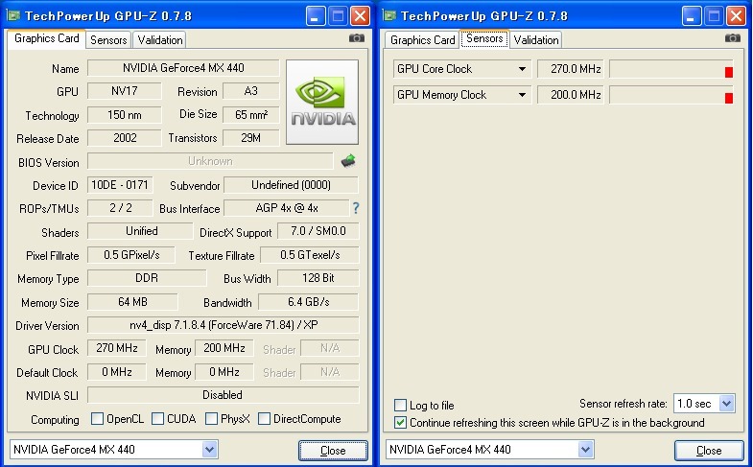Check the DirectCompute checkbox
The width and height of the screenshot is (753, 467).
click(264, 418)
